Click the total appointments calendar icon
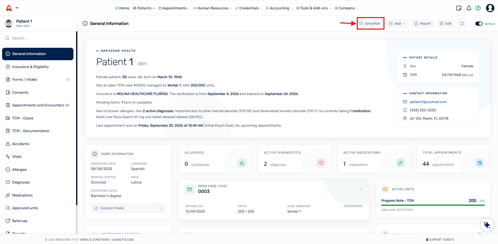This screenshot has width=498, height=244. click(x=480, y=163)
